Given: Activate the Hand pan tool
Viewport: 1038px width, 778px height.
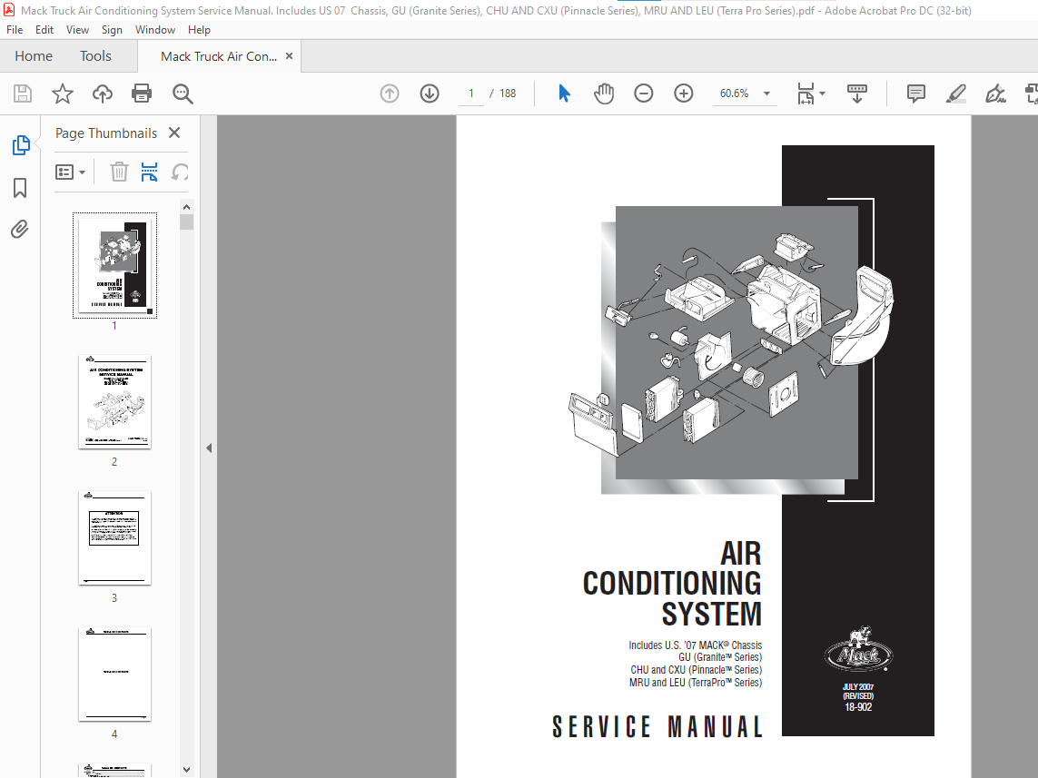Looking at the screenshot, I should (604, 94).
